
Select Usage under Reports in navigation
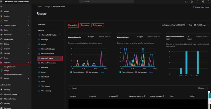[x=6, y=70]
